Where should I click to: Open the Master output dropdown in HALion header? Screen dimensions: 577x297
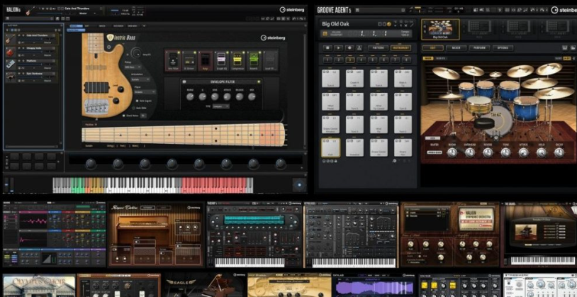coord(88,13)
